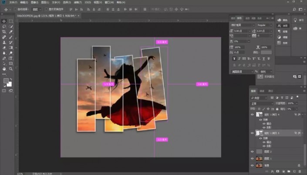307x175 pixels.
Task: Select the 图层 1 layer thumbnail
Action: point(259,159)
